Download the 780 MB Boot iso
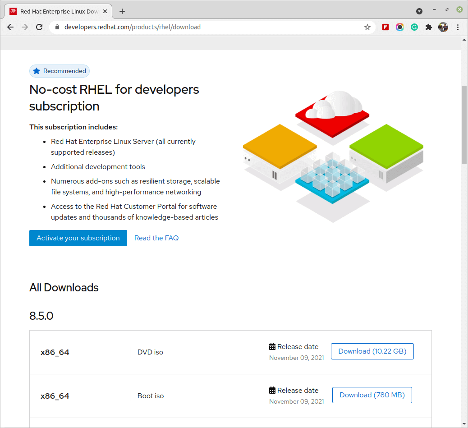Viewport: 468px width, 428px height. coord(372,395)
